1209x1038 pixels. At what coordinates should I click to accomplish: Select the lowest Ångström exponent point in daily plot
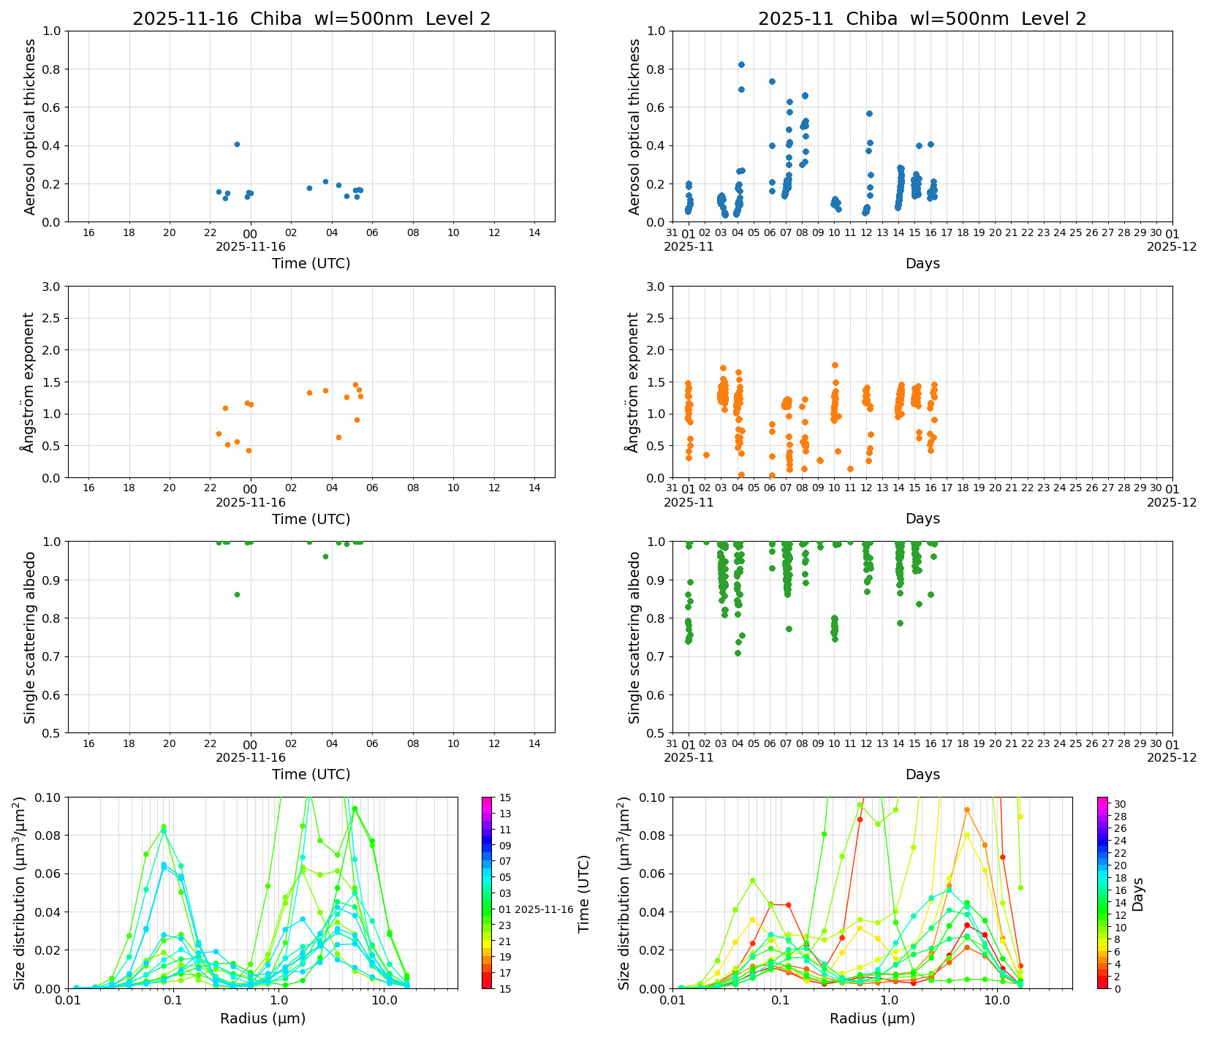pos(249,450)
